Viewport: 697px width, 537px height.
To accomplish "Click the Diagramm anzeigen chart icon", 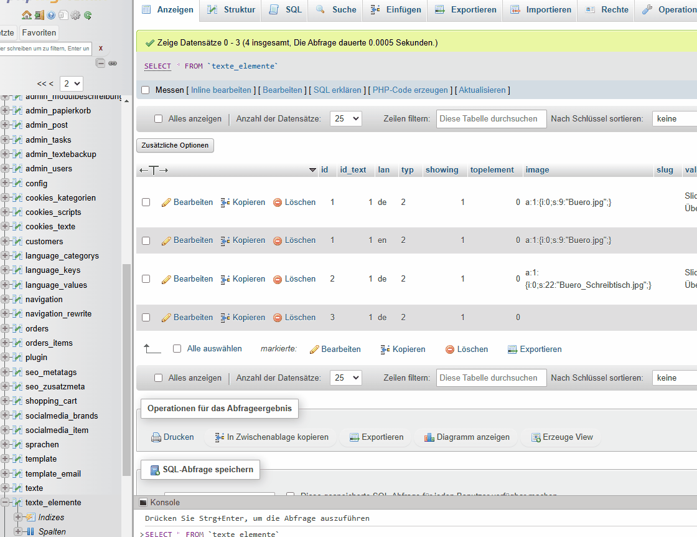I will click(429, 437).
